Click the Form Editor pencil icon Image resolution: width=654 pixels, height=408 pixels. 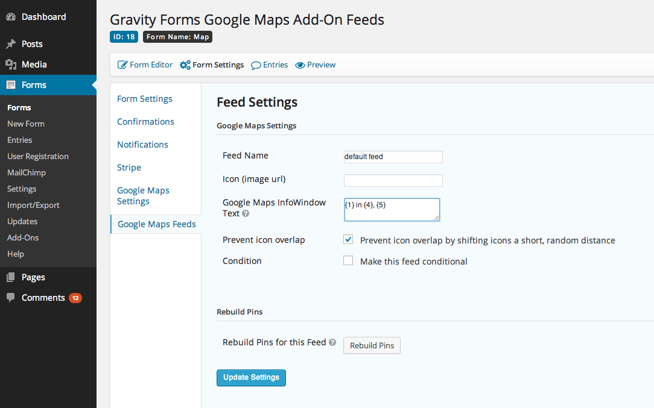click(x=122, y=65)
